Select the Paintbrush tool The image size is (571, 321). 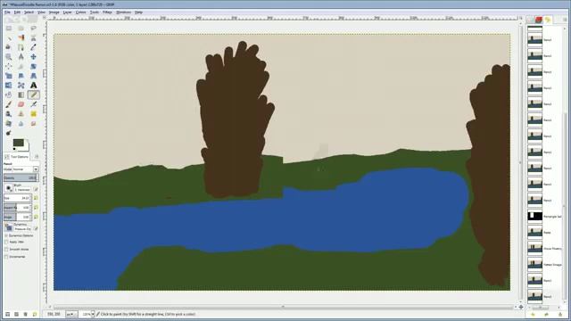tap(8, 104)
